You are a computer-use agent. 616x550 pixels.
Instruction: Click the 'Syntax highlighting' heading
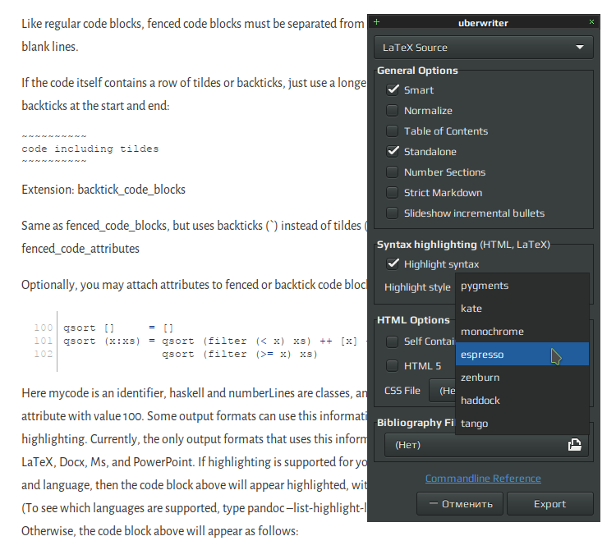pyautogui.click(x=426, y=244)
